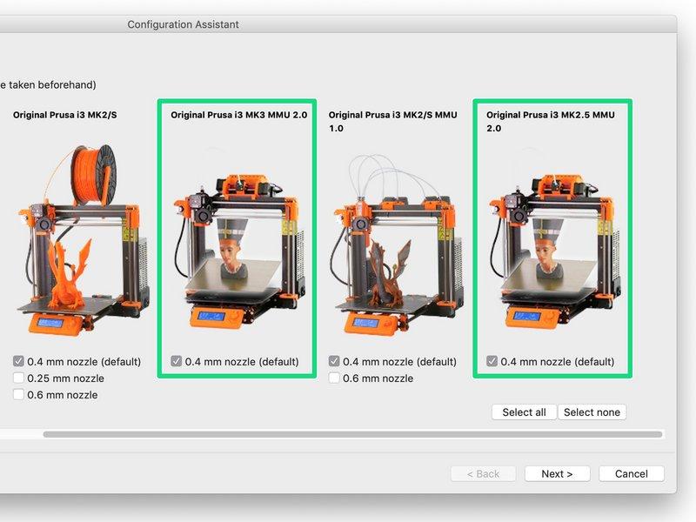Click the 'Original Prusa i3 MK3 MMU 2.0' title
Viewport: 696px width, 522px height.
(238, 115)
